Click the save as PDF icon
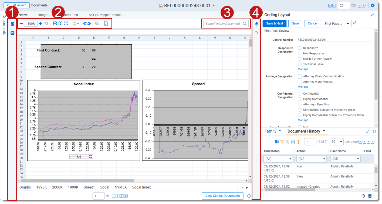The height and width of the screenshot is (204, 382). [106, 24]
